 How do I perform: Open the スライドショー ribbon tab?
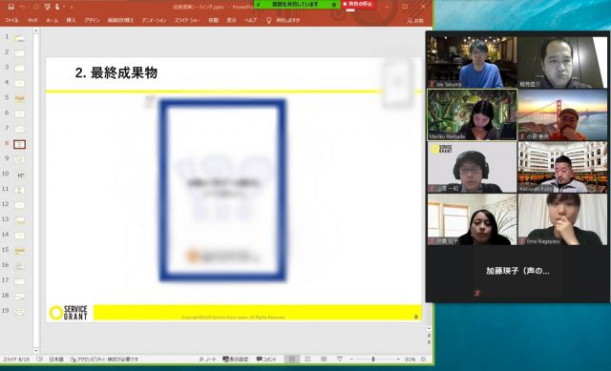[x=187, y=20]
